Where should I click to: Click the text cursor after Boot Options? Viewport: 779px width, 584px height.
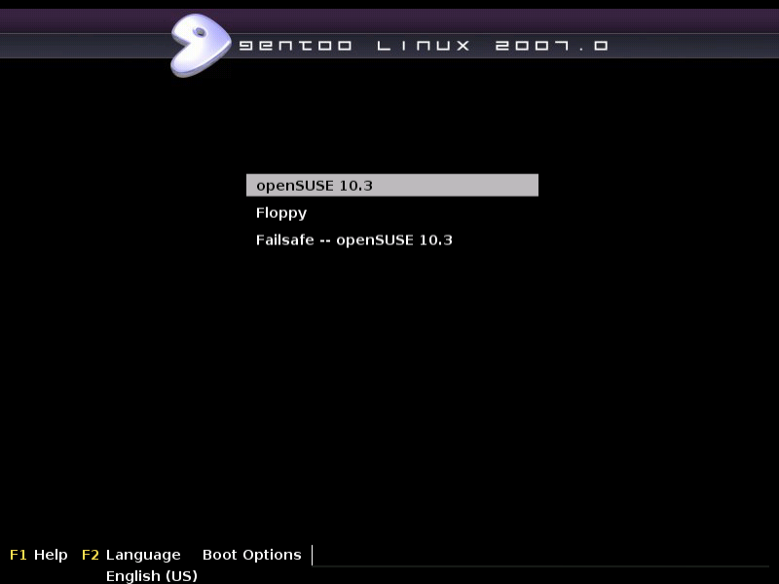point(312,555)
